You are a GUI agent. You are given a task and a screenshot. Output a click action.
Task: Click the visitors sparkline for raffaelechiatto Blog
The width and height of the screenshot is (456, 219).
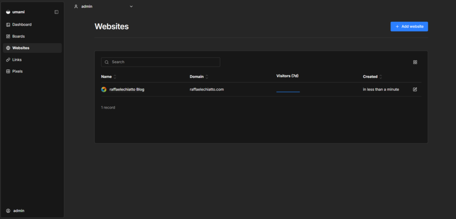tap(288, 90)
